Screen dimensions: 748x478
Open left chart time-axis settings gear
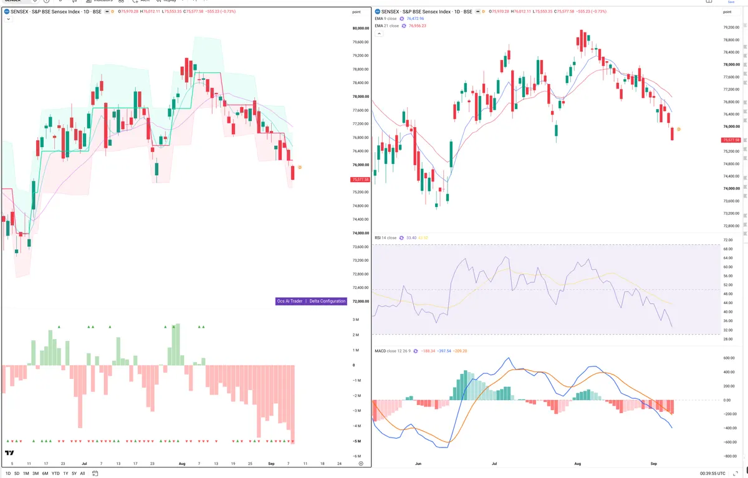point(361,464)
